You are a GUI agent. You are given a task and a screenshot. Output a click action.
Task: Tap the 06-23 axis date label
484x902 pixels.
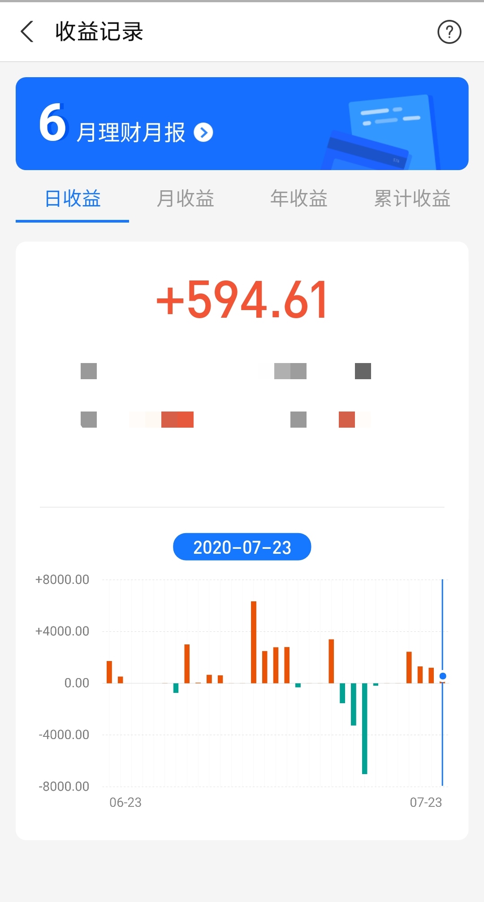tap(125, 802)
